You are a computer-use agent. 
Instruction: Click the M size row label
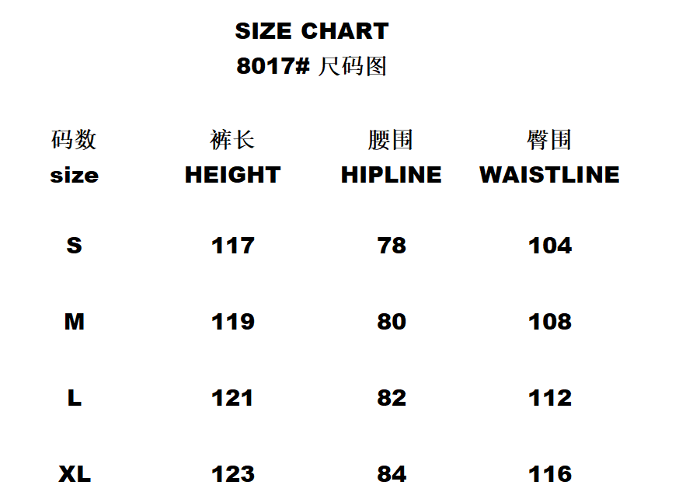[x=74, y=322]
